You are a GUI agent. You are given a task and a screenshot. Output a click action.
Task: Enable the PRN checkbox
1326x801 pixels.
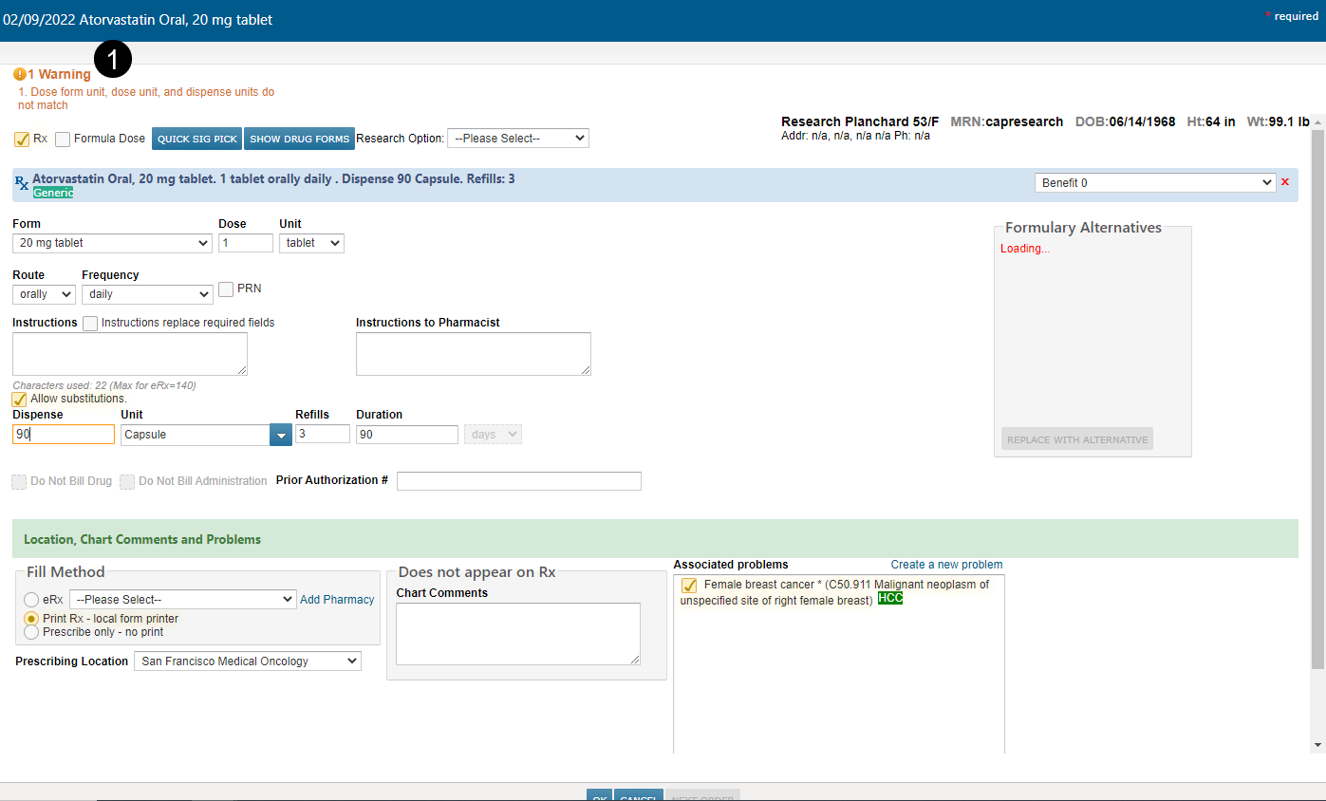point(226,289)
